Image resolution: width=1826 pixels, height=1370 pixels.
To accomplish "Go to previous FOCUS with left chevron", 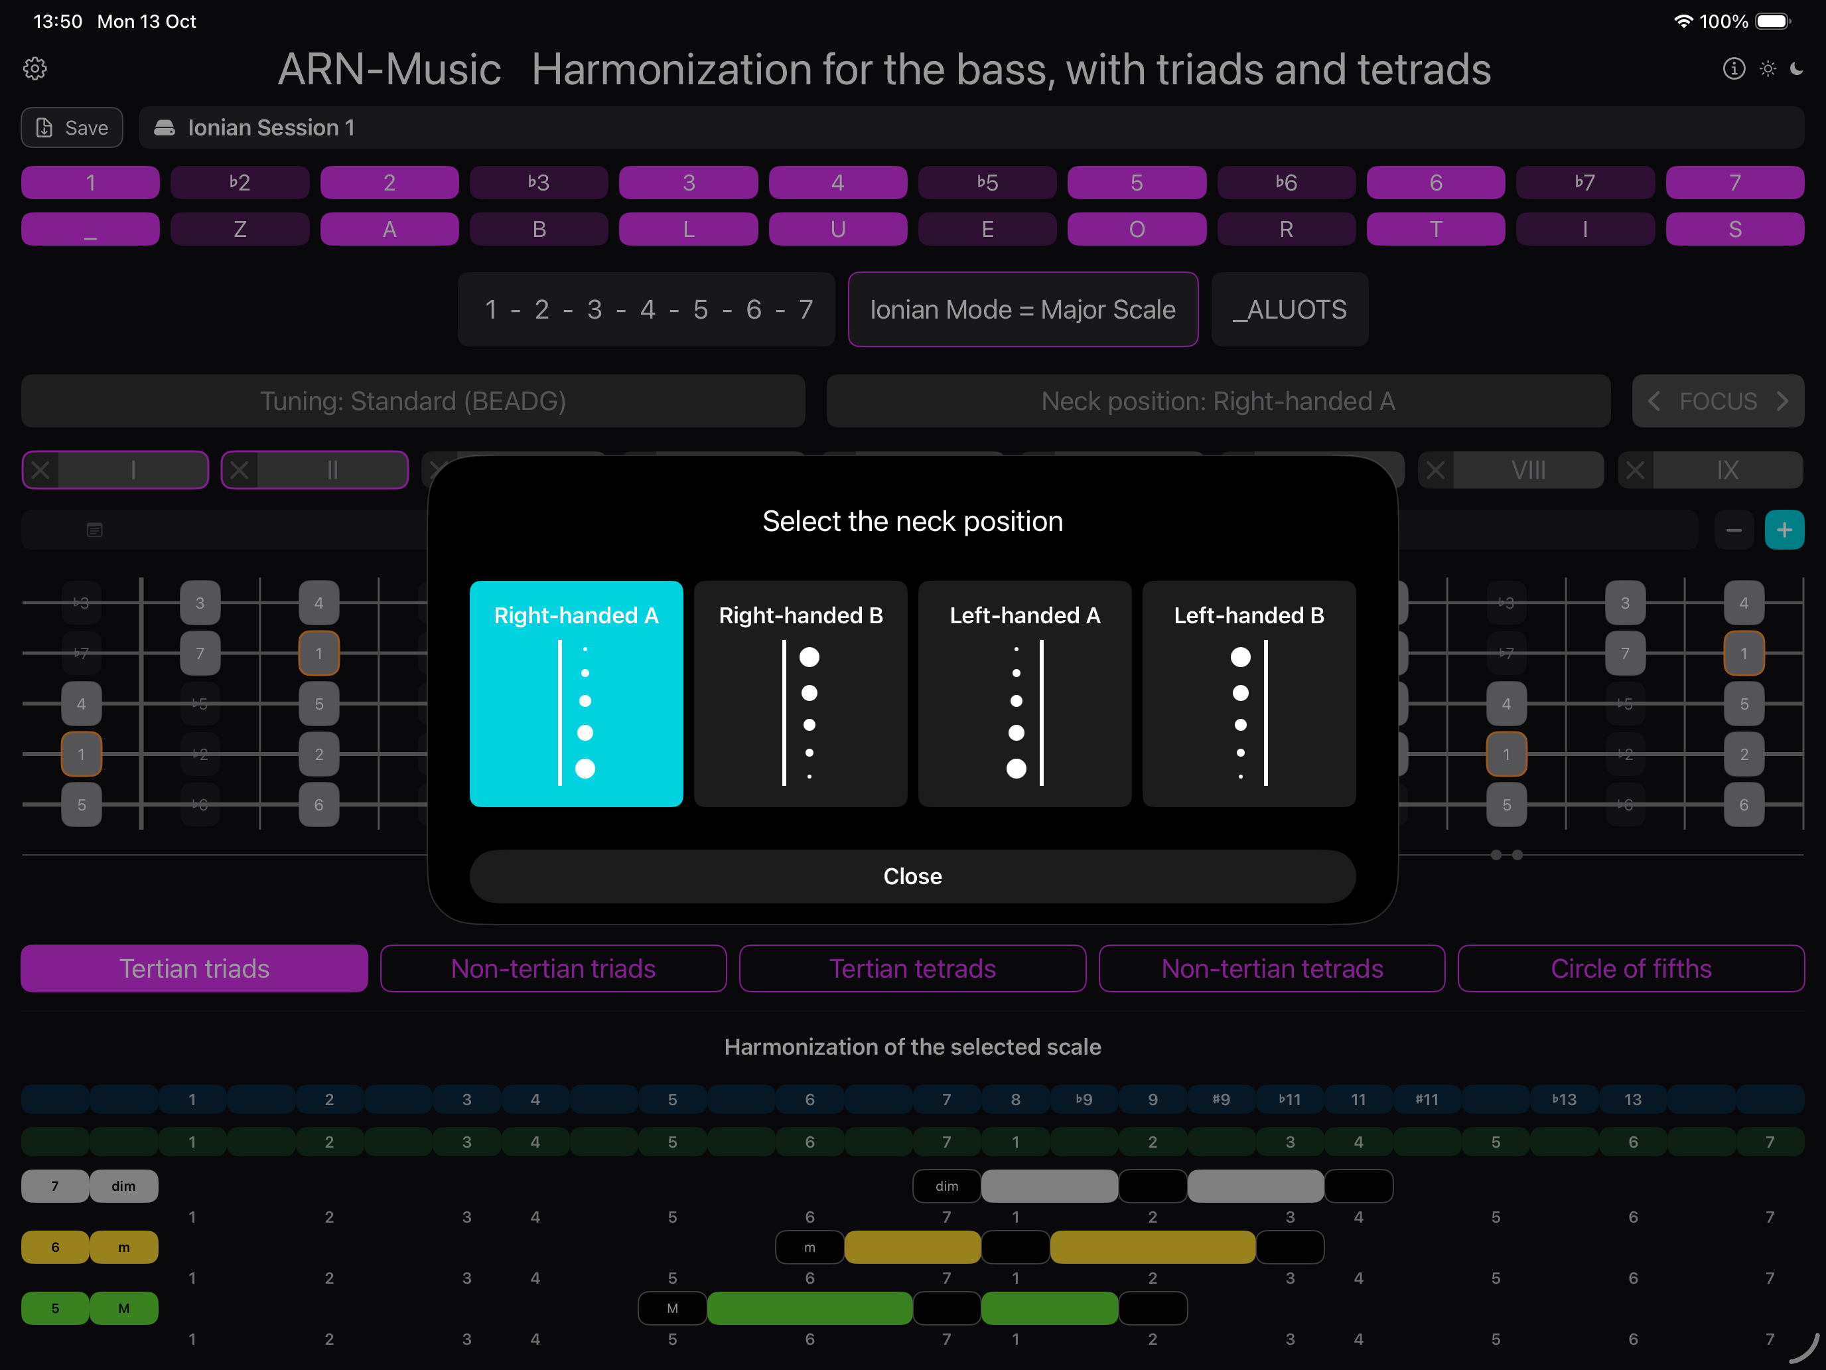I will (x=1653, y=402).
